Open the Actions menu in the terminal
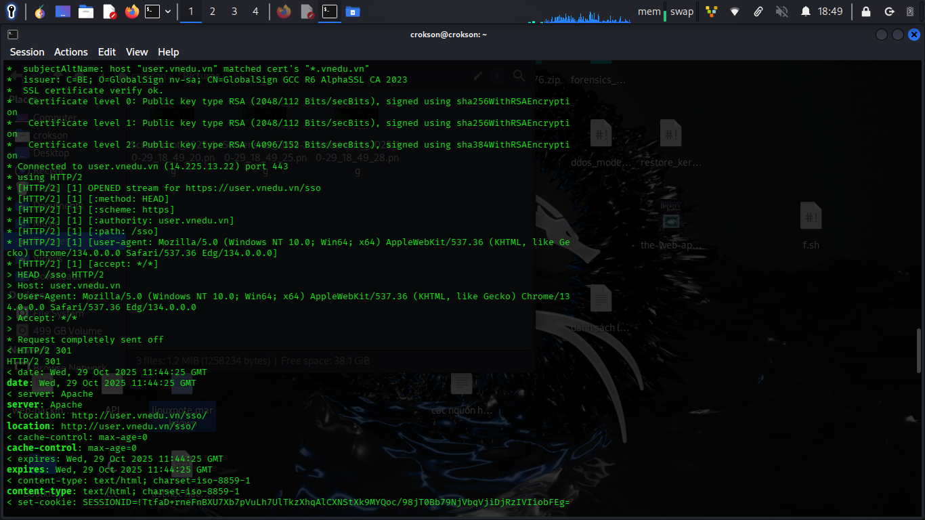Screen dimensions: 925x520 [70, 52]
